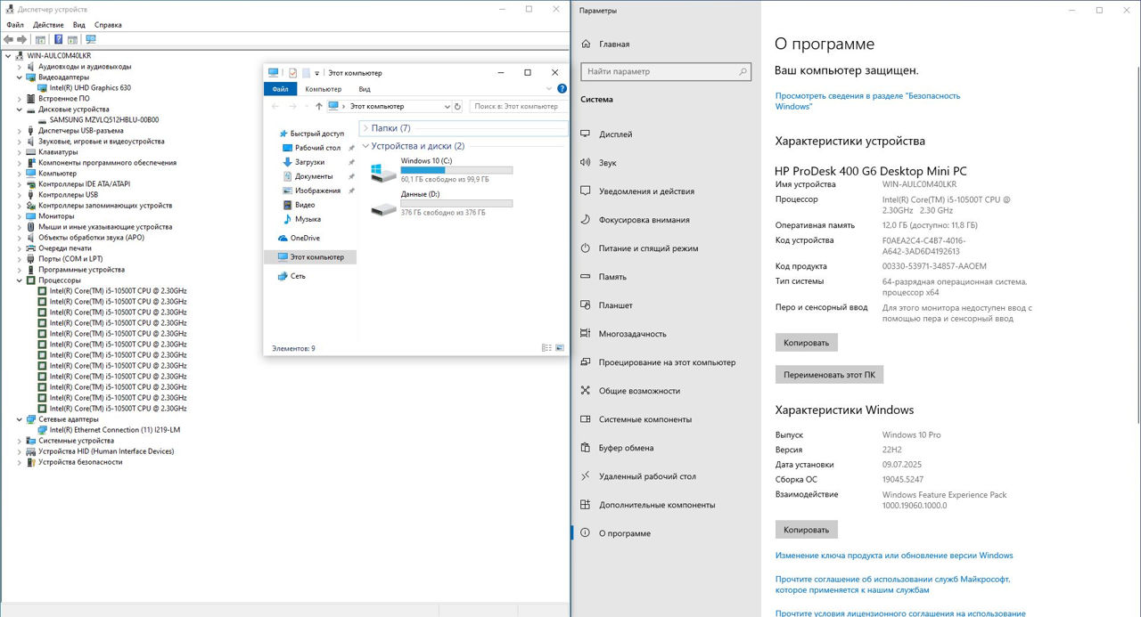Select the Windows 10 (C:) drive icon
Viewport: 1141px width, 617px height.
[x=384, y=172]
